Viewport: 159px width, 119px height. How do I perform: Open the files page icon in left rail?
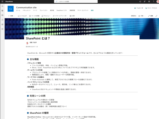tap(2, 20)
